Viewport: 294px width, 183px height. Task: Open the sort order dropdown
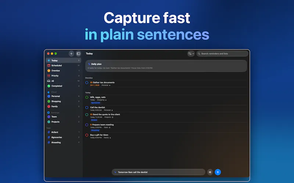191,53
